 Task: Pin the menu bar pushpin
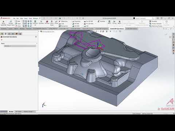(x=40, y=18)
